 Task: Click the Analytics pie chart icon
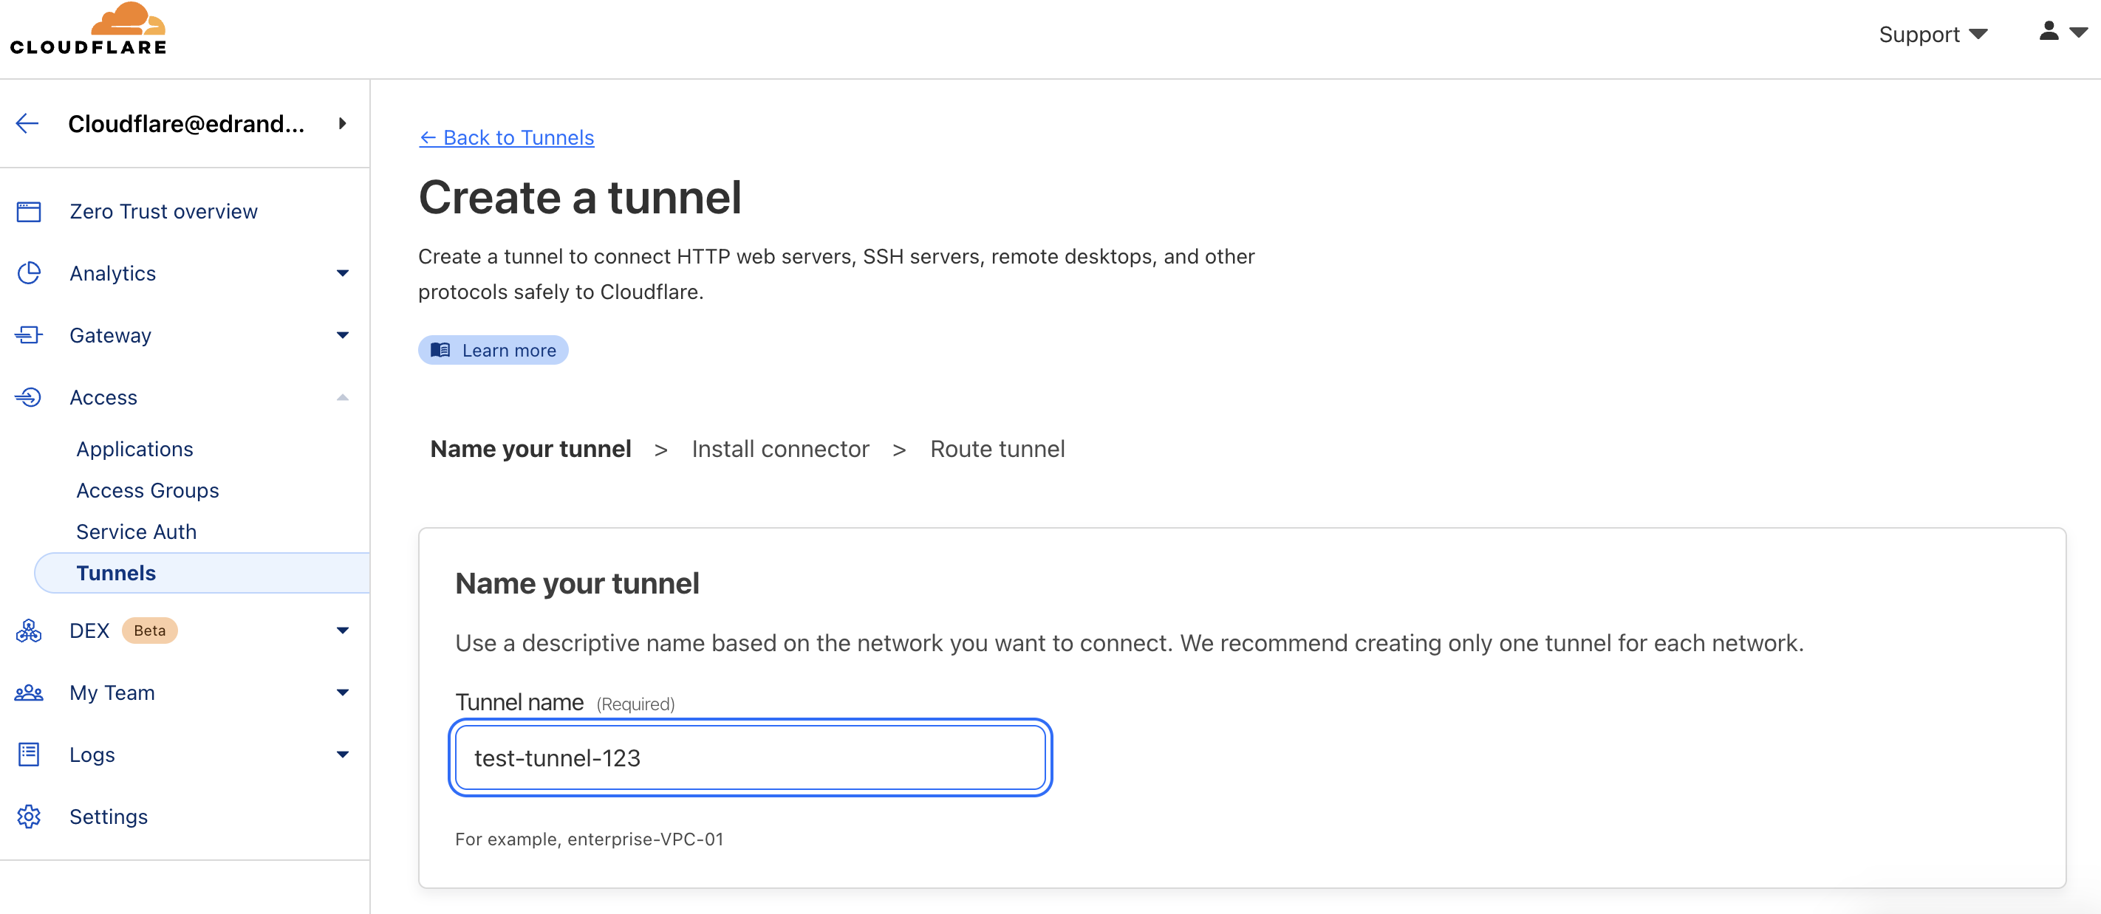pos(29,273)
